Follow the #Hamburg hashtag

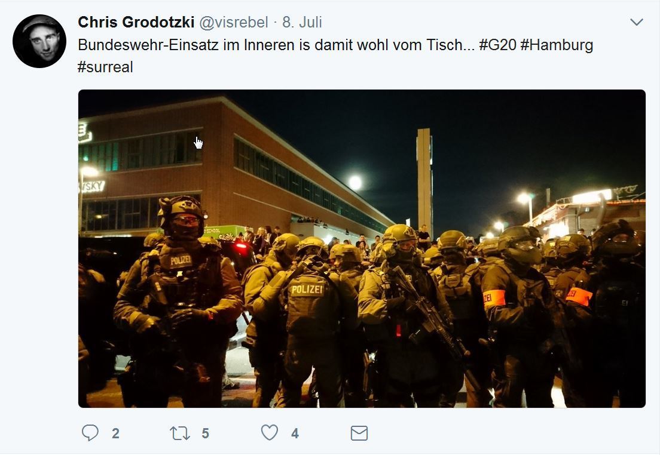557,45
